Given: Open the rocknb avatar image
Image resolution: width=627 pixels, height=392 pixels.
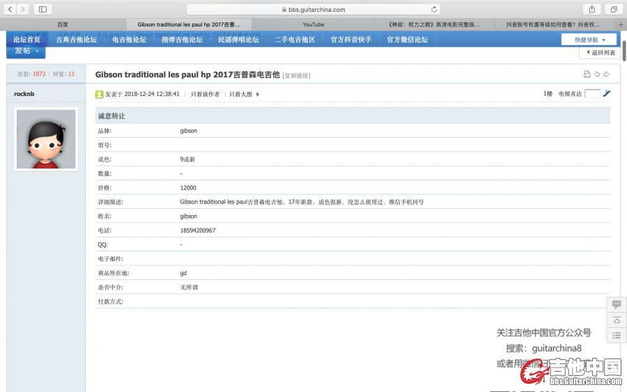Looking at the screenshot, I should tap(46, 139).
